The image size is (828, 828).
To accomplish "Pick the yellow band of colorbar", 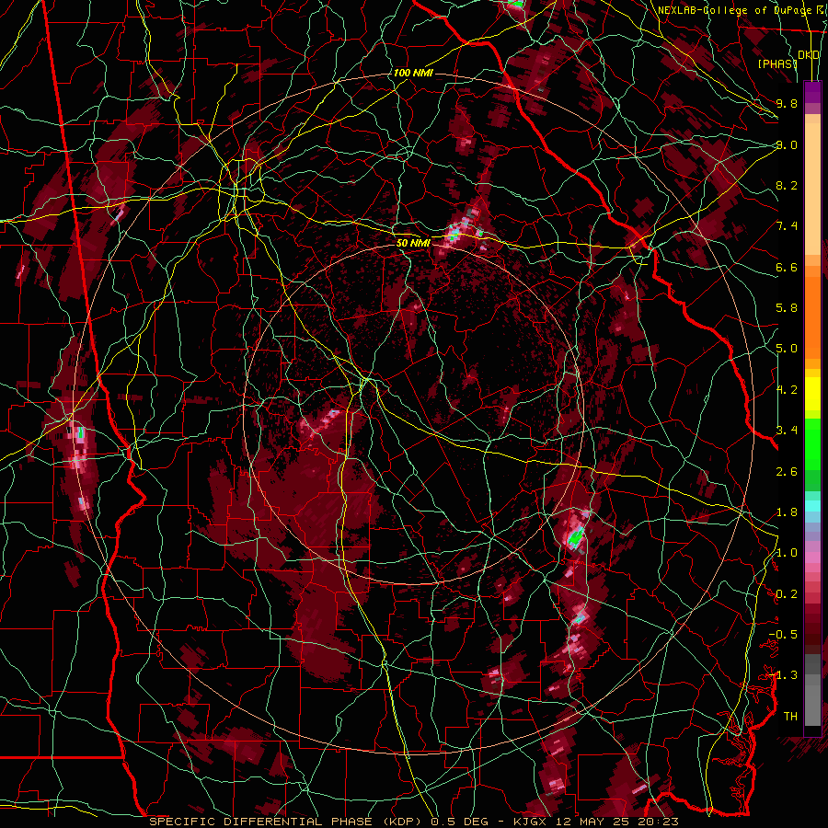I will pos(812,394).
